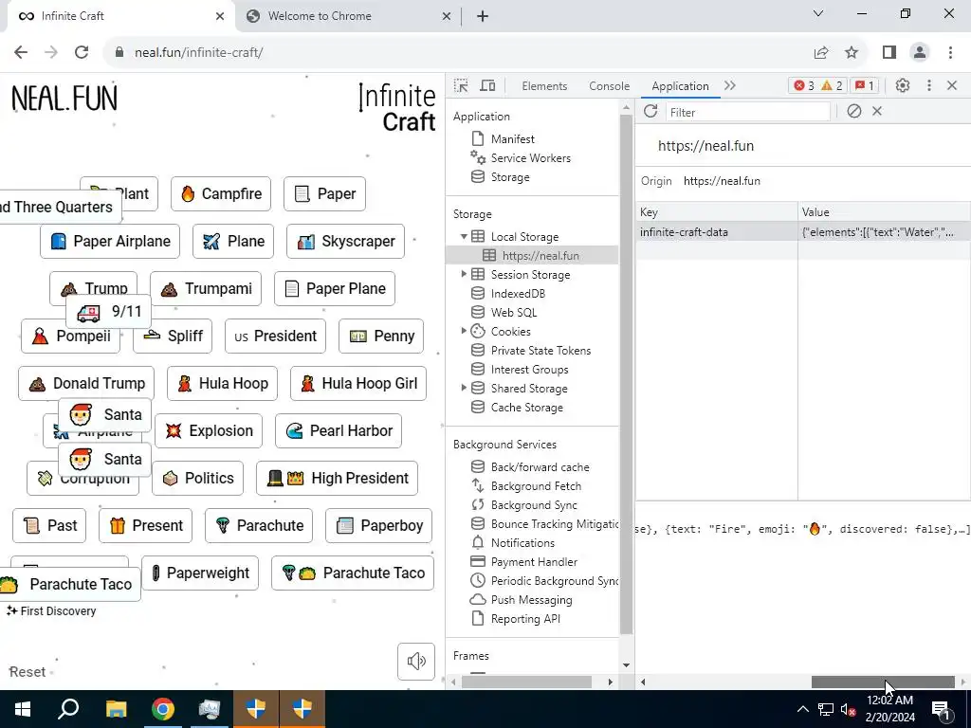This screenshot has width=971, height=728.
Task: Select the Application tab
Action: click(680, 86)
